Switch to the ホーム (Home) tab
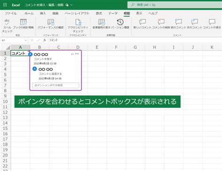This screenshot has height=171, width=222. pyautogui.click(x=29, y=14)
